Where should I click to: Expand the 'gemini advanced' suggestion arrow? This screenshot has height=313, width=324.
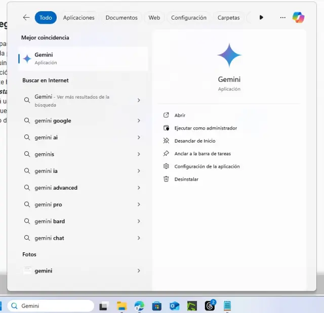point(139,188)
